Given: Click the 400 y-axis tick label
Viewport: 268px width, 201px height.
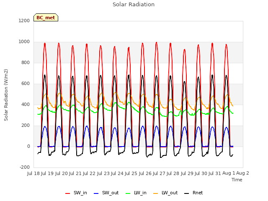Looking at the screenshot, I should (x=26, y=104).
